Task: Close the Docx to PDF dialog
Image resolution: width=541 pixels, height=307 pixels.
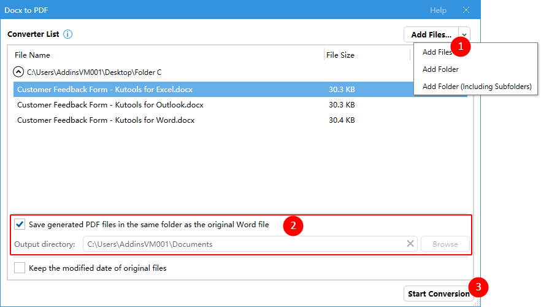Action: (x=466, y=10)
